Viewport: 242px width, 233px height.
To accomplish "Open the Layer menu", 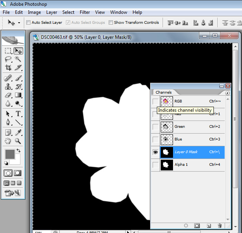I will point(52,12).
